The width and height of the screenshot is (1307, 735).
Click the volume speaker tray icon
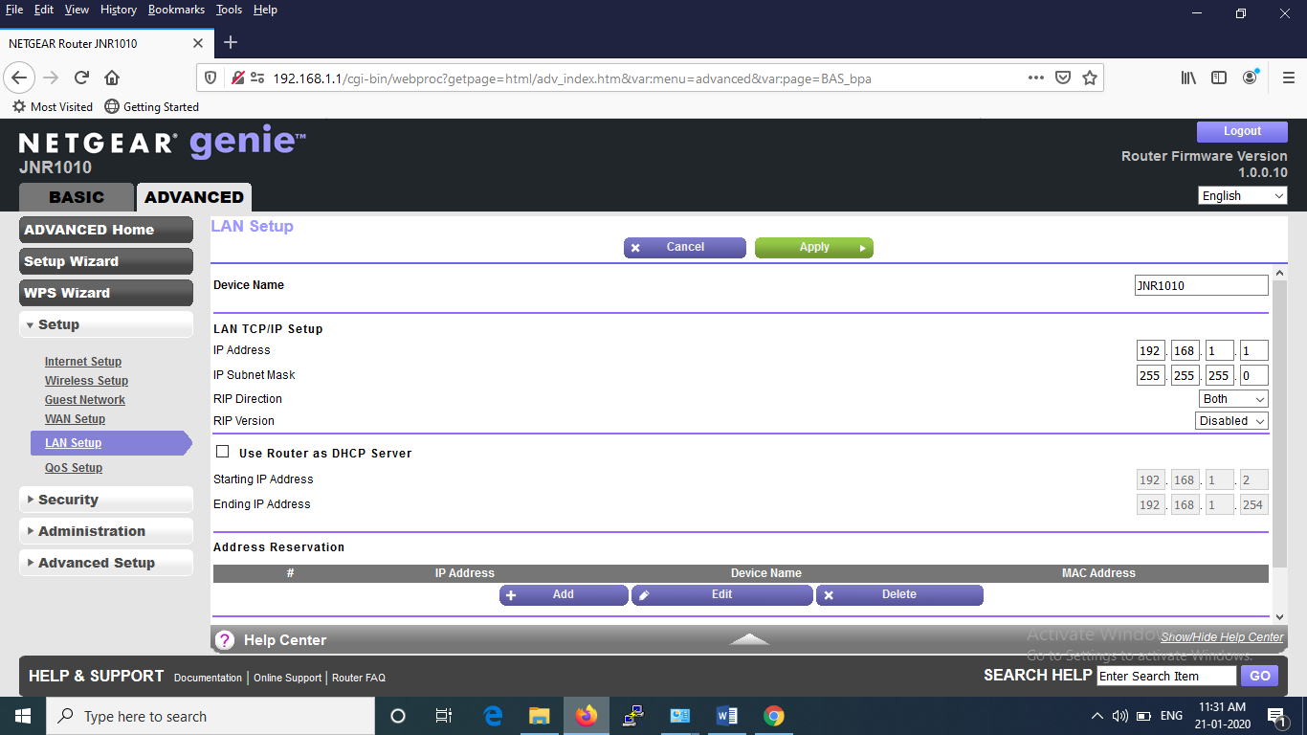coord(1119,716)
